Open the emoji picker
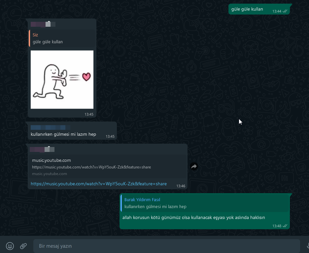The height and width of the screenshot is (253, 309). (10, 246)
